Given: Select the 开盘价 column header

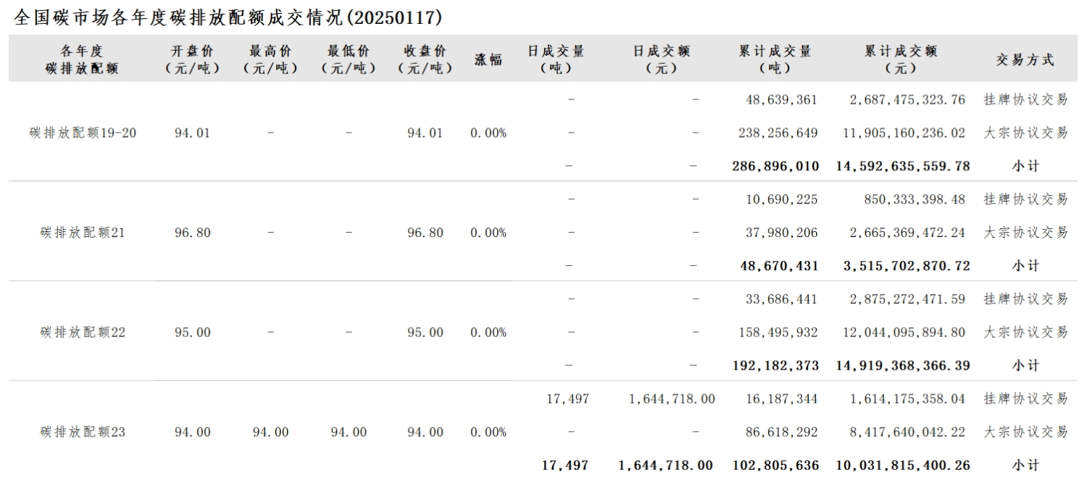Looking at the screenshot, I should 193,59.
